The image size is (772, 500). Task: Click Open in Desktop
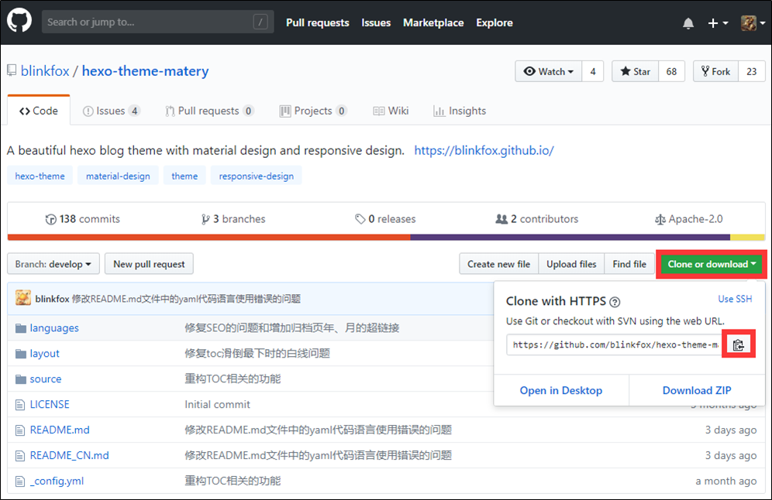[561, 390]
